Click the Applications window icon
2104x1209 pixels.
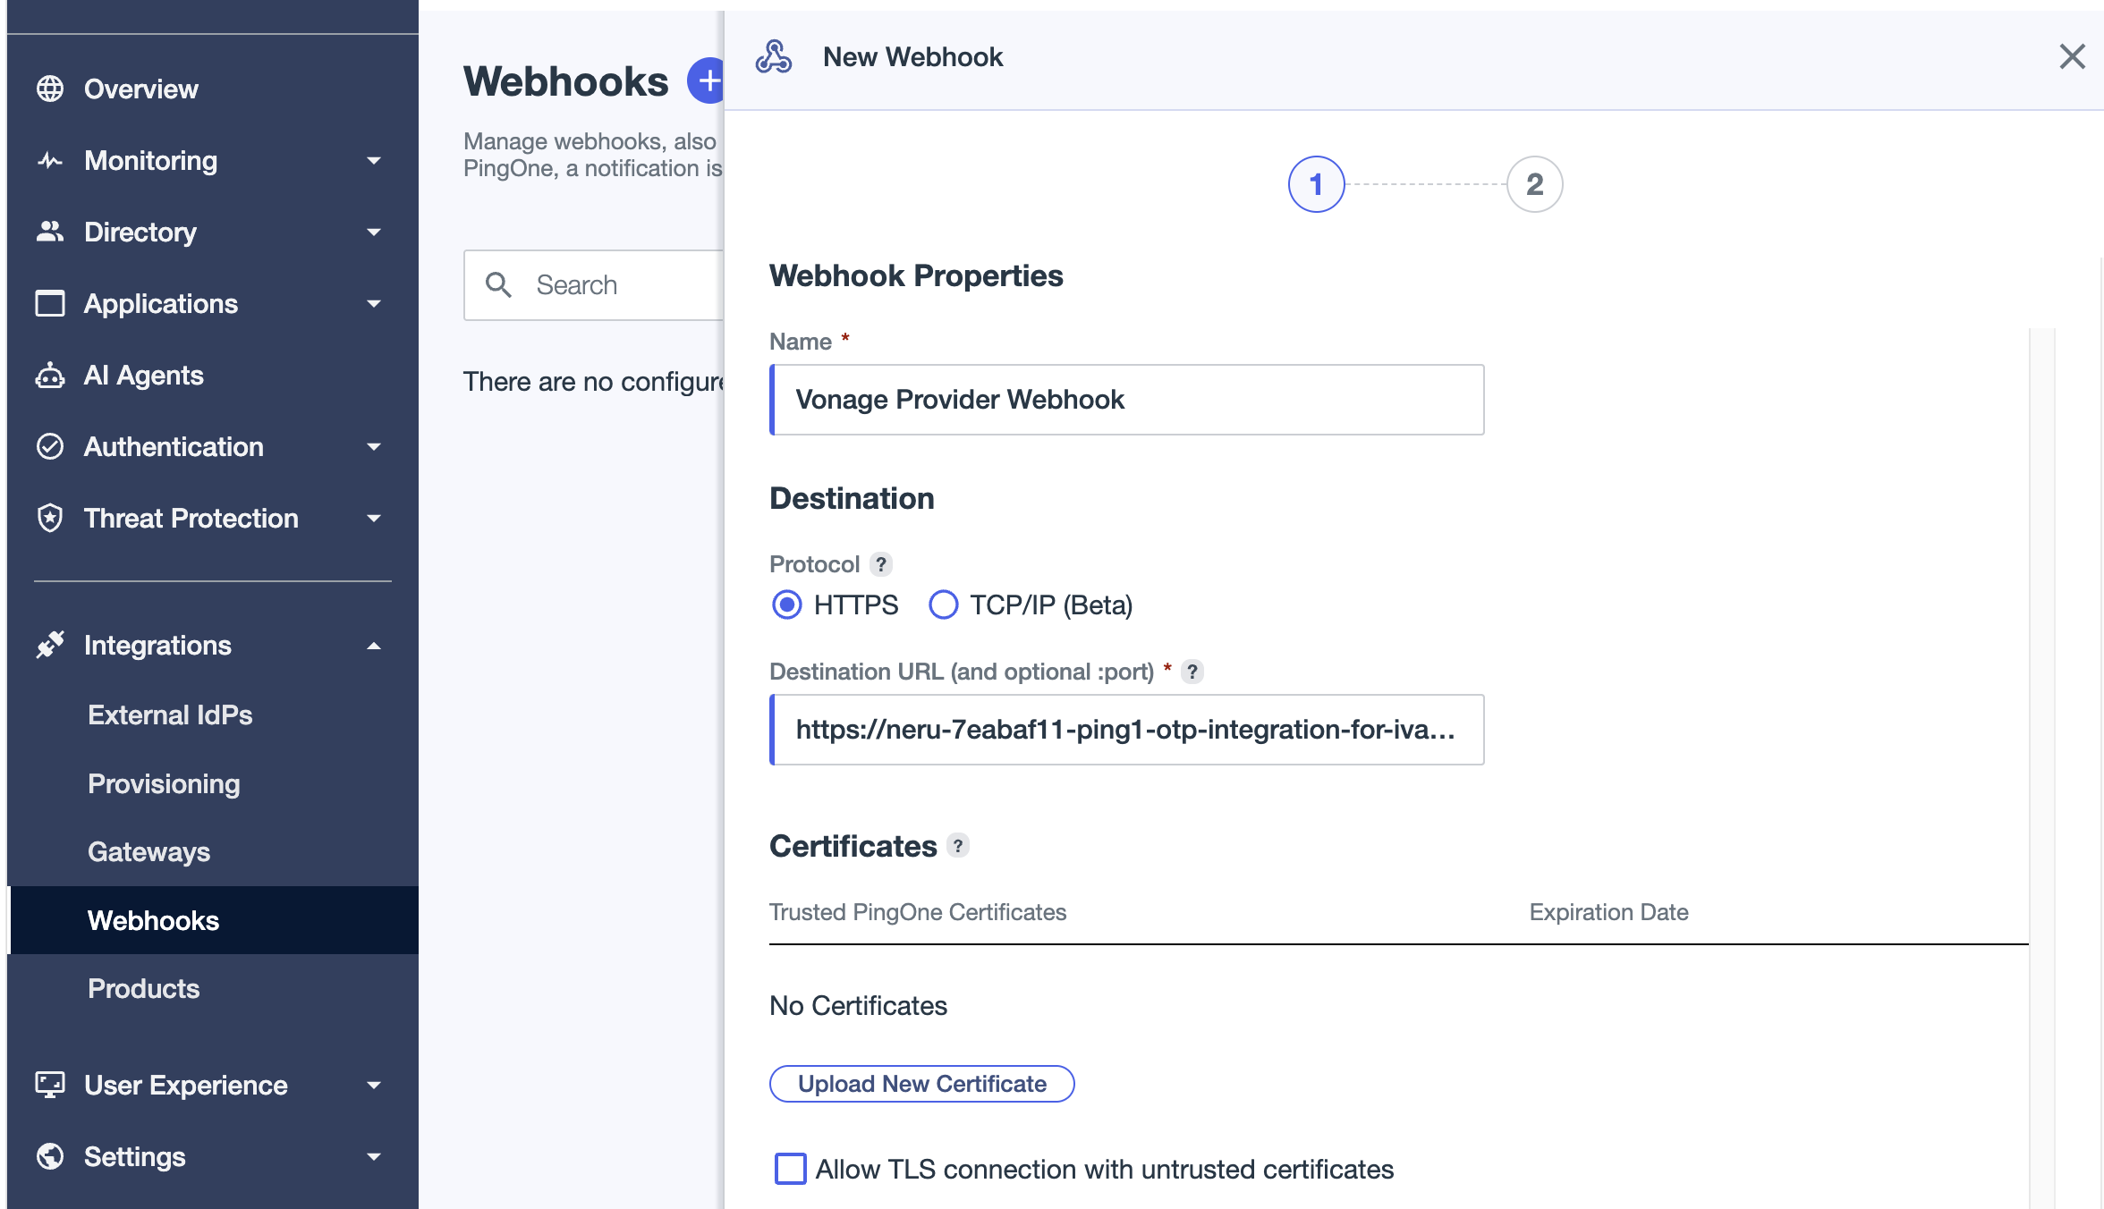tap(50, 303)
